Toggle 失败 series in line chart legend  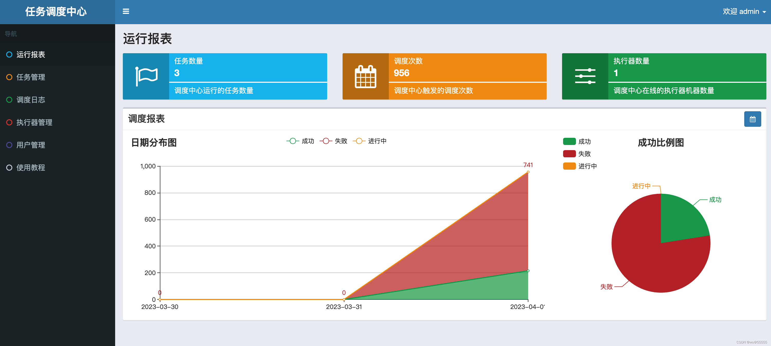333,141
